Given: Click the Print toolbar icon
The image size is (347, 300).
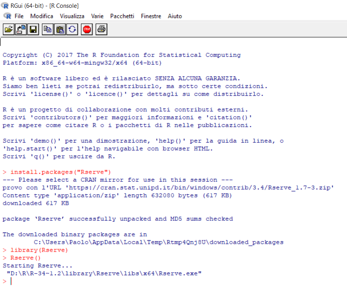Looking at the screenshot, I should pos(101,29).
